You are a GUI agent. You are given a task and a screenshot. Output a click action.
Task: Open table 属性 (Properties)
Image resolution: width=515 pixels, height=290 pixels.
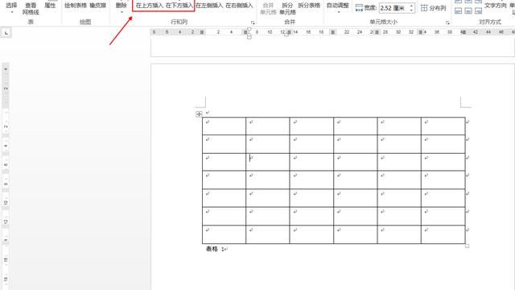click(x=50, y=6)
